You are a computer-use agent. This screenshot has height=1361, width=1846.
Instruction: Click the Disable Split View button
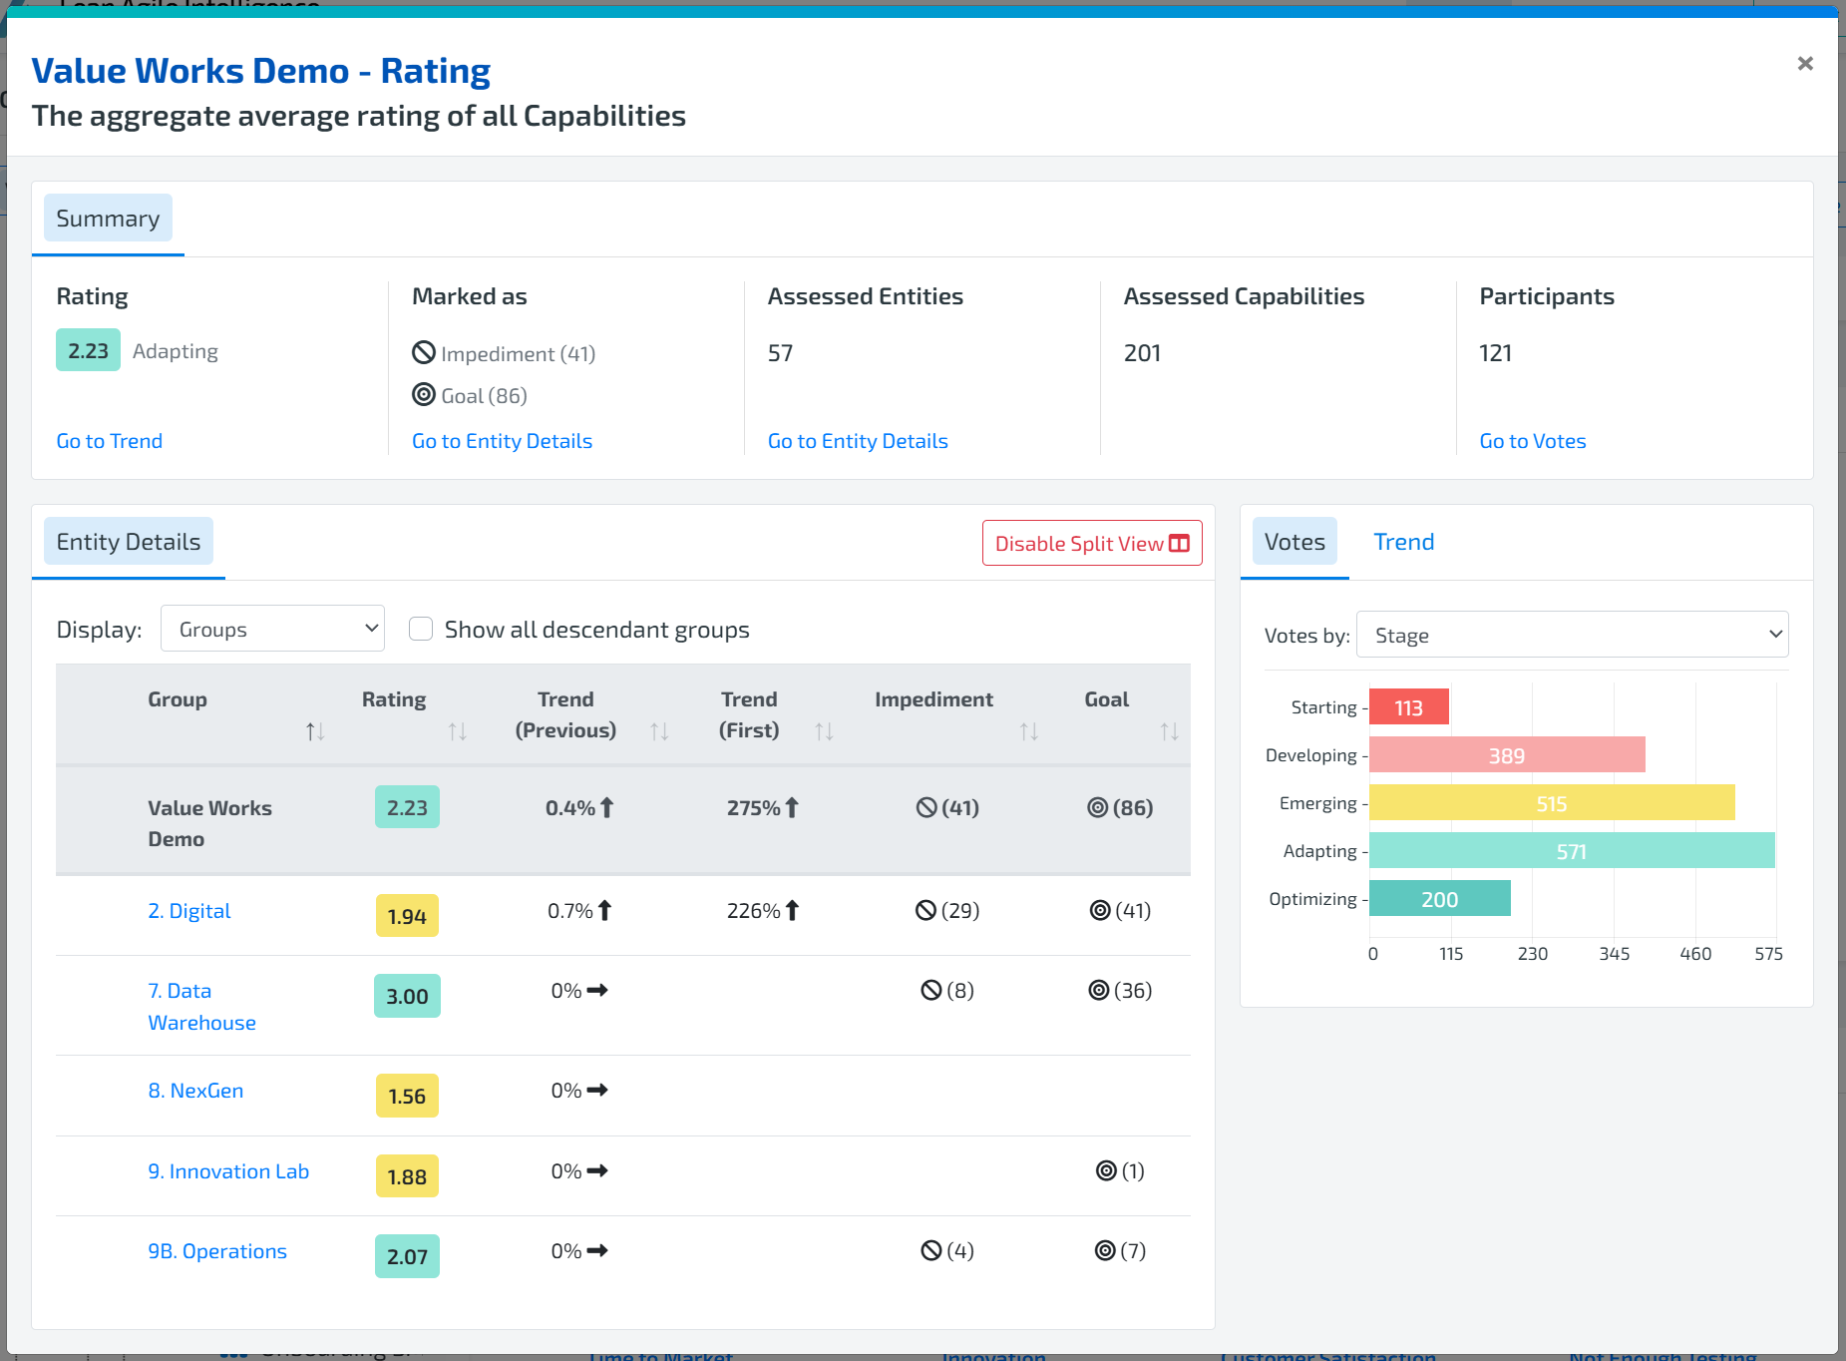1092,543
